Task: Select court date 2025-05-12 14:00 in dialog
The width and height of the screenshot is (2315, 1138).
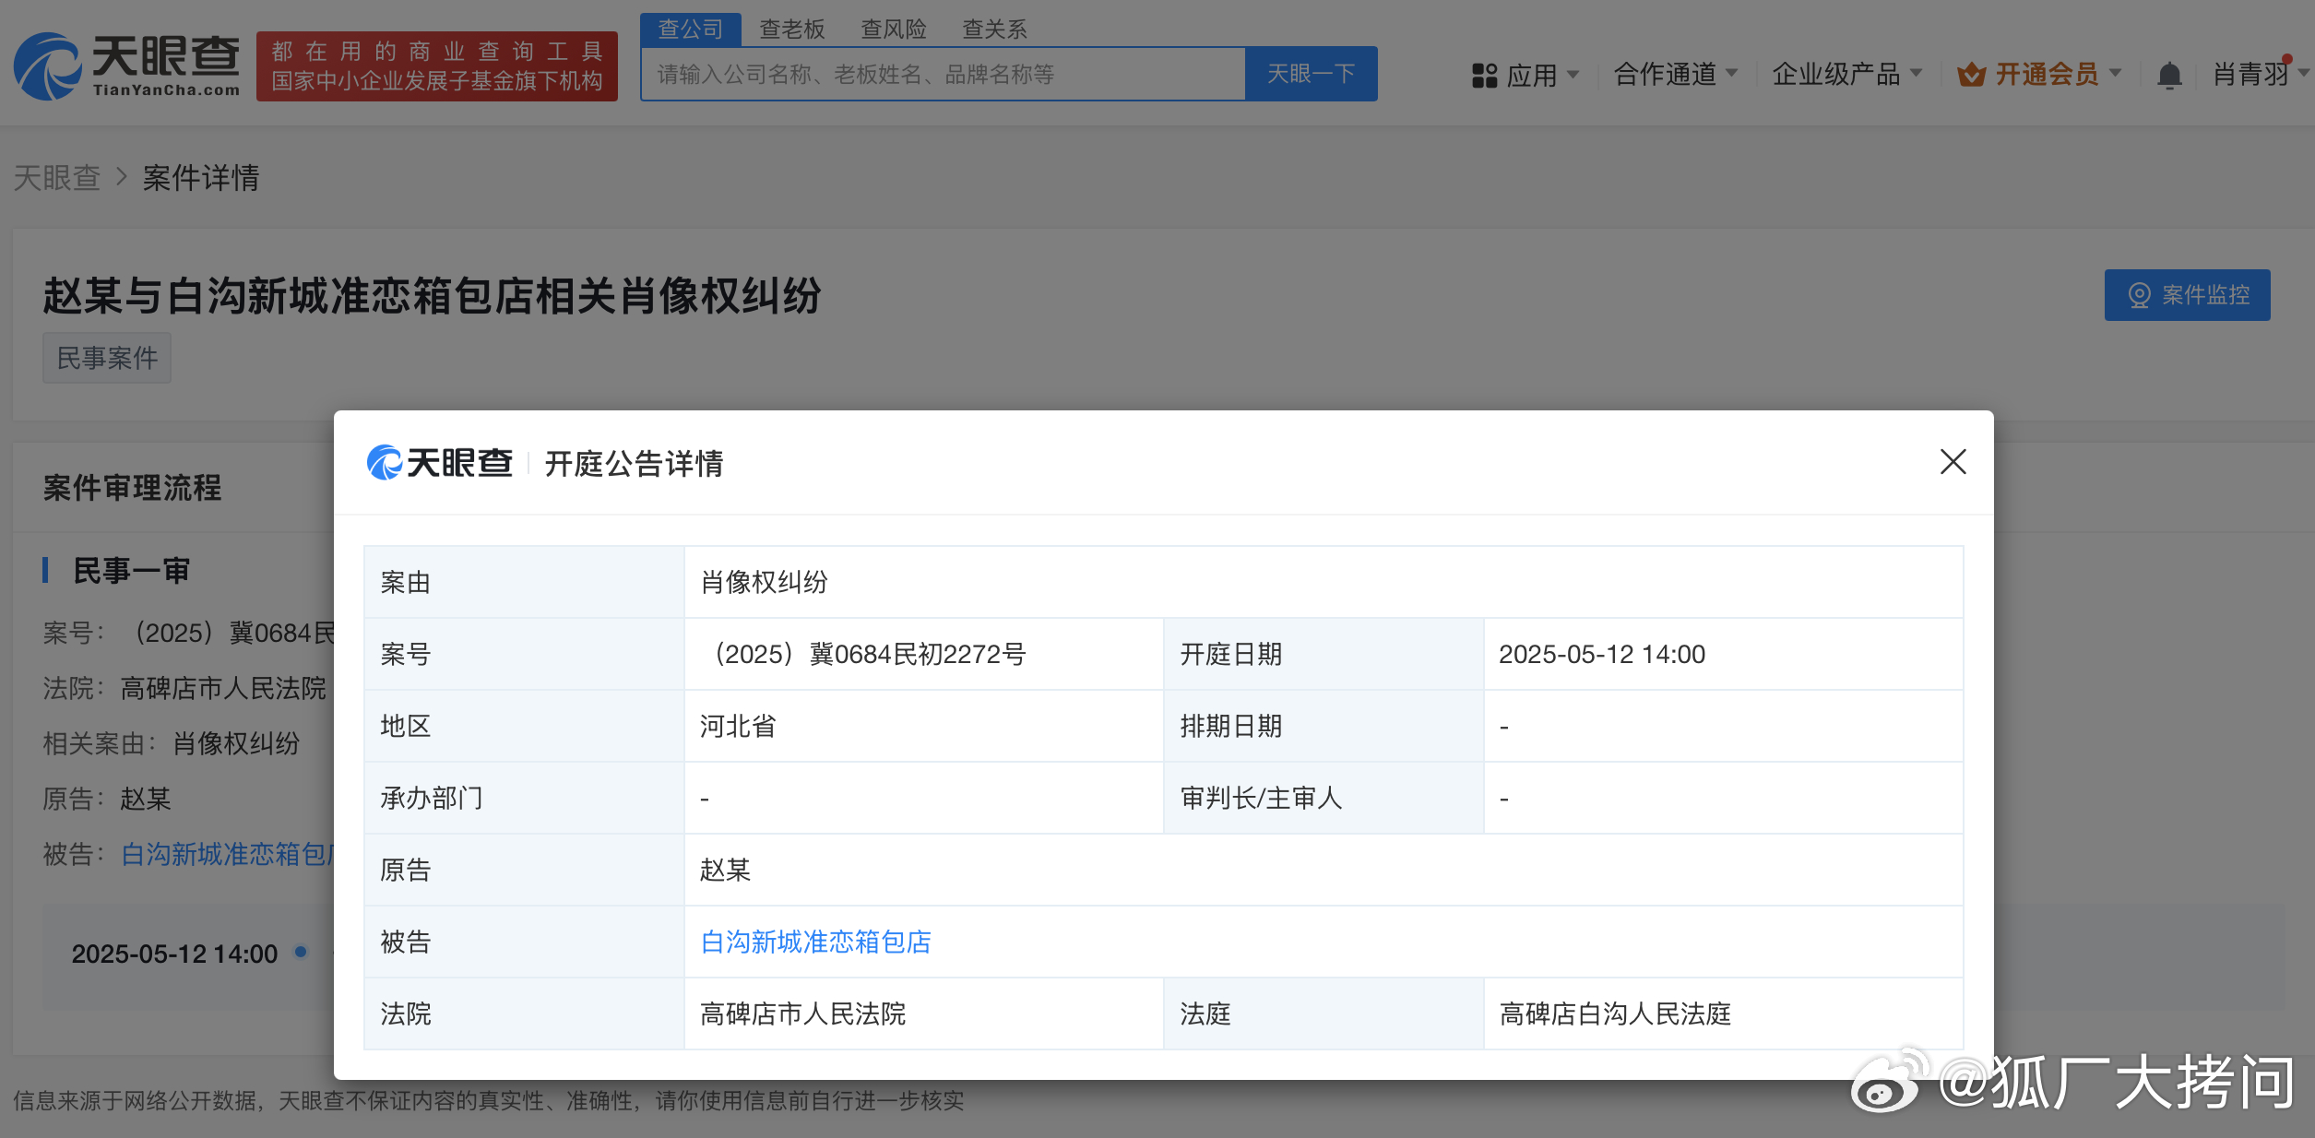Action: 1723,654
